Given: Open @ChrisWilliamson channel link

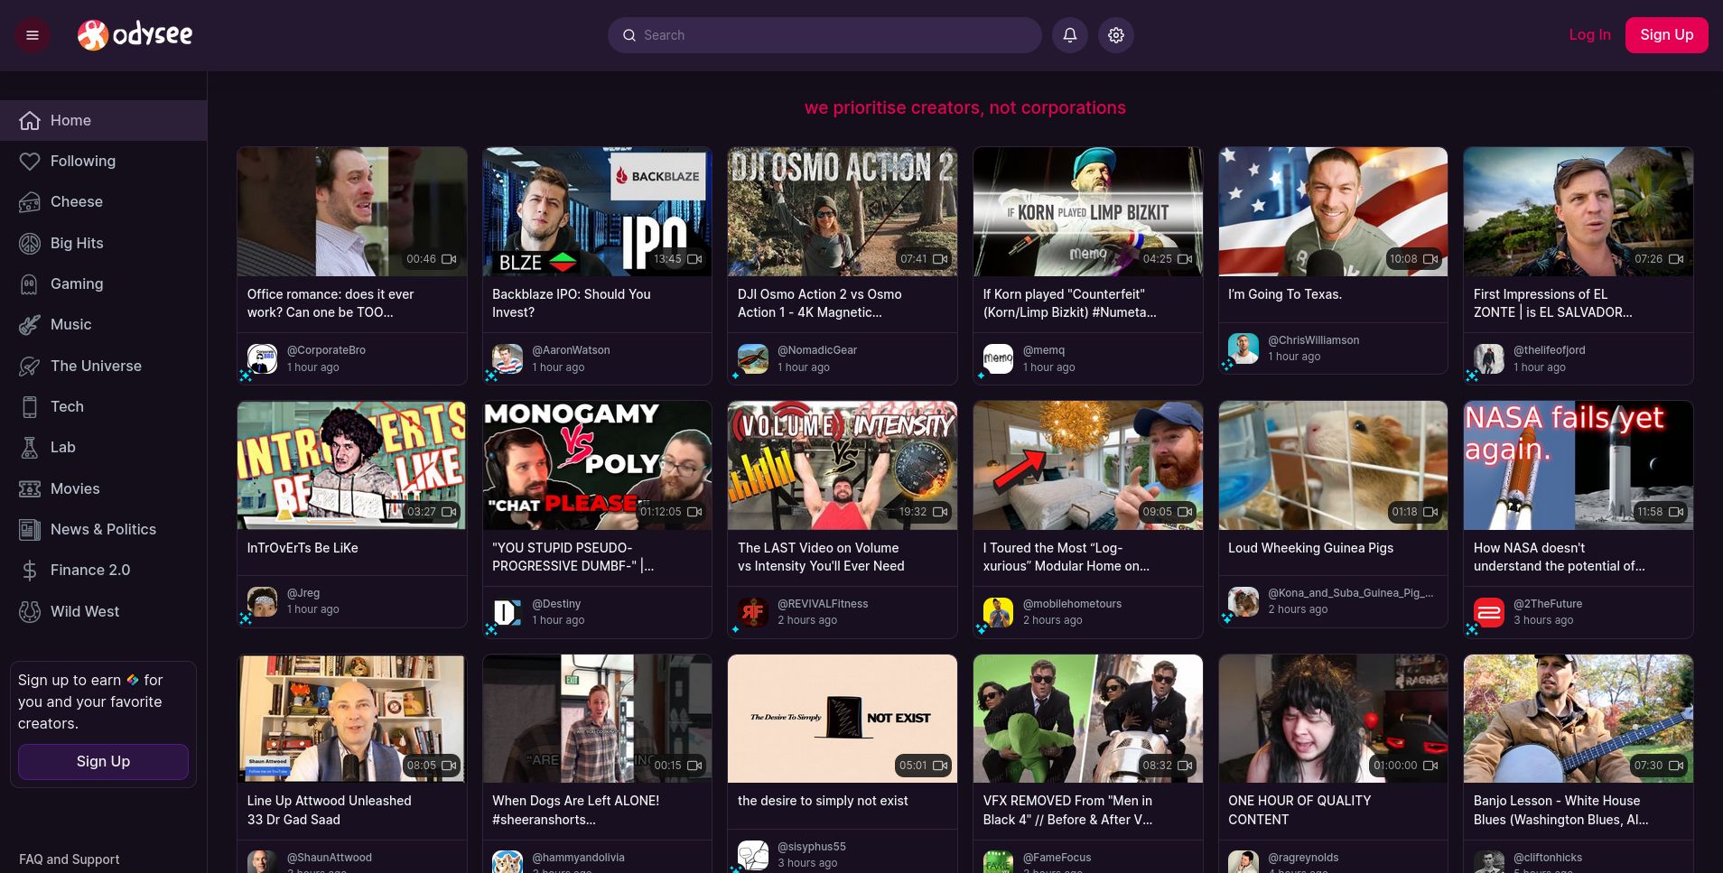Looking at the screenshot, I should [1313, 340].
